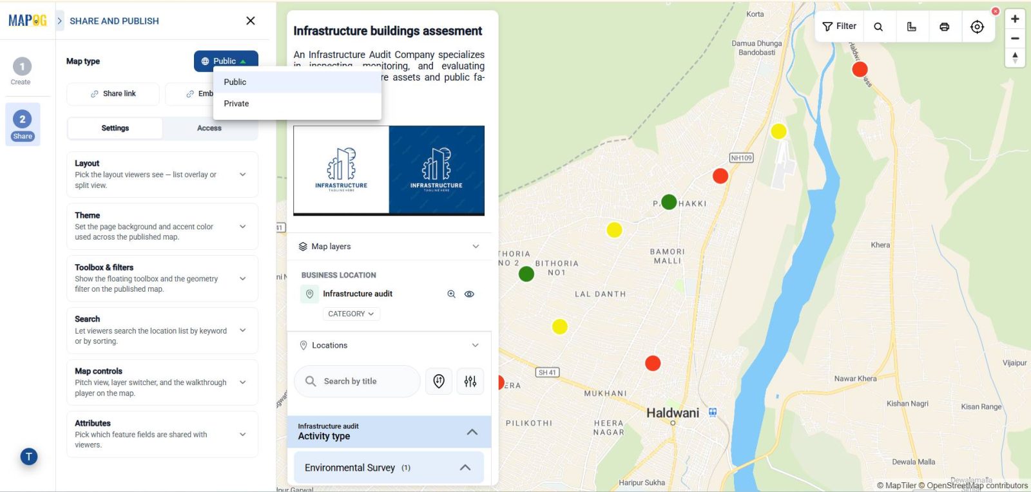Image resolution: width=1031 pixels, height=492 pixels.
Task: Zoom out on the map
Action: pyautogui.click(x=1015, y=39)
